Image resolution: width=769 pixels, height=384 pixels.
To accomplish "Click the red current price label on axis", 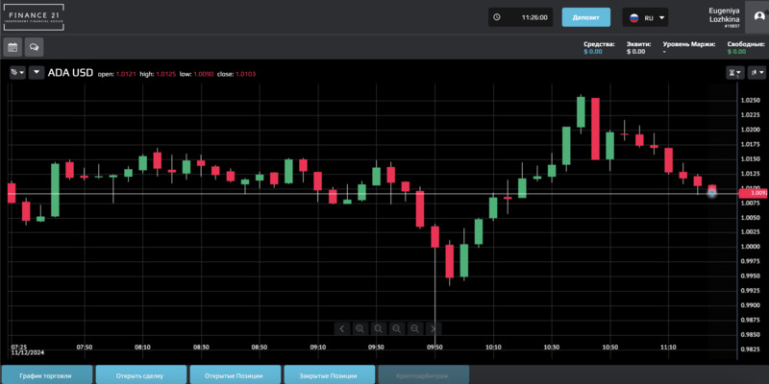I will (x=754, y=193).
